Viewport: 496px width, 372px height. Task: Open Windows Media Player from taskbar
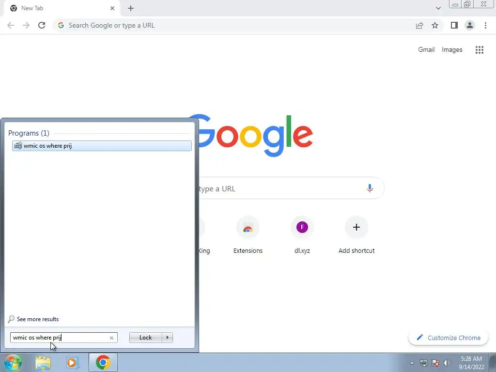coord(73,363)
